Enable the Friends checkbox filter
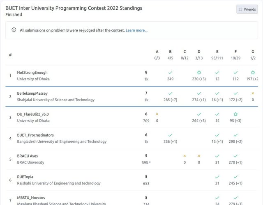The height and width of the screenshot is (205, 263). [x=240, y=9]
